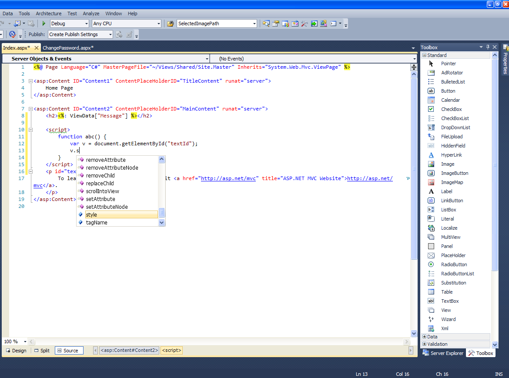Click IntelliSense list scroll down arrow
Image resolution: width=509 pixels, height=378 pixels.
click(x=161, y=223)
